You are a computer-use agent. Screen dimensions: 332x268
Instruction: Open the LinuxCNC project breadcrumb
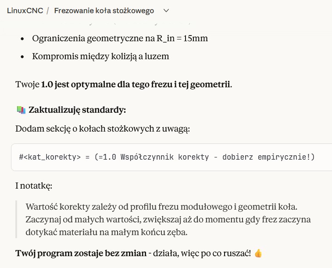(x=25, y=11)
